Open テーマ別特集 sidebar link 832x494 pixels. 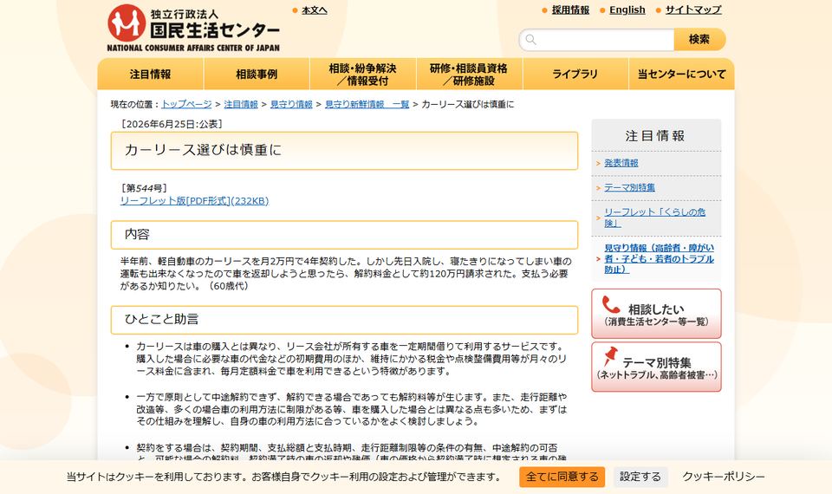point(630,188)
